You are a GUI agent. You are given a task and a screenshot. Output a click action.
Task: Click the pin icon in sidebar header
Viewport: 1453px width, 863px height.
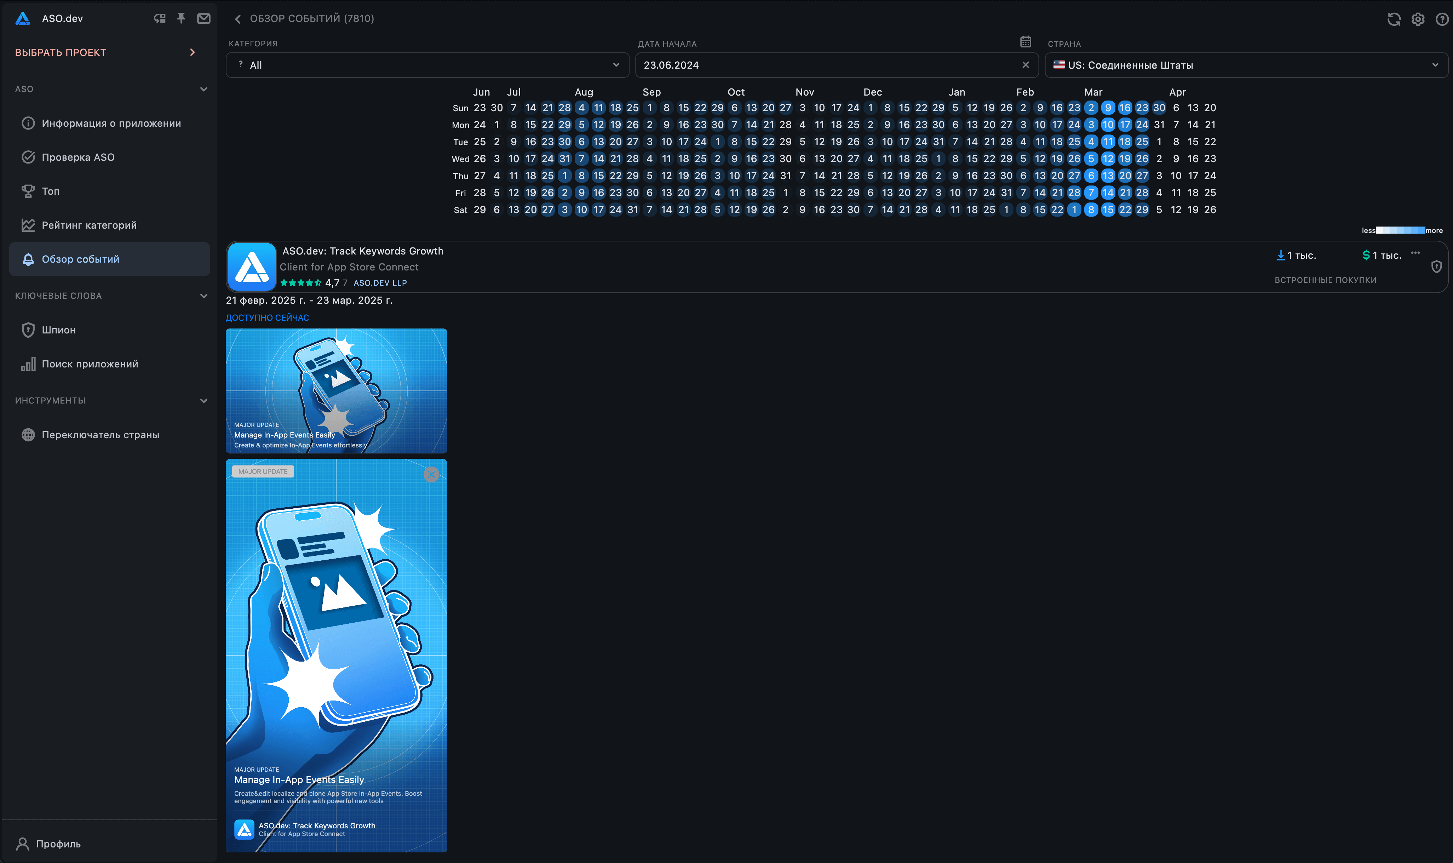pos(181,19)
